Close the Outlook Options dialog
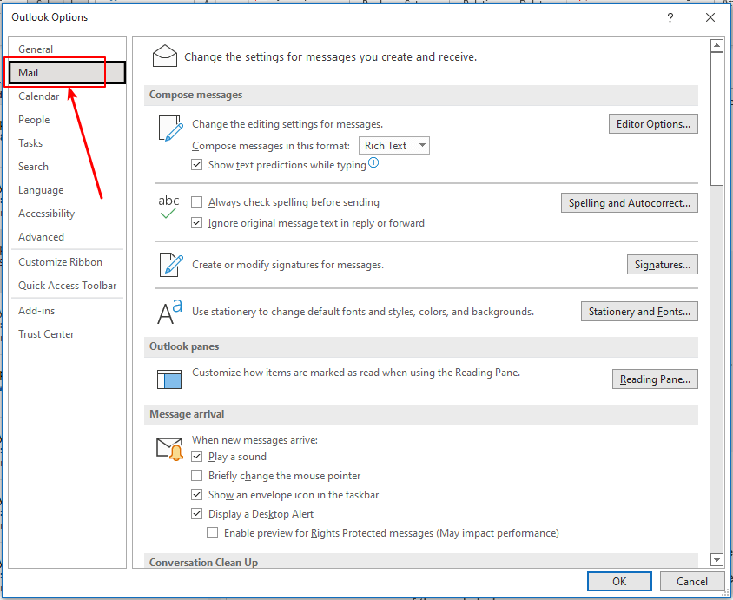The width and height of the screenshot is (733, 600). coord(710,17)
